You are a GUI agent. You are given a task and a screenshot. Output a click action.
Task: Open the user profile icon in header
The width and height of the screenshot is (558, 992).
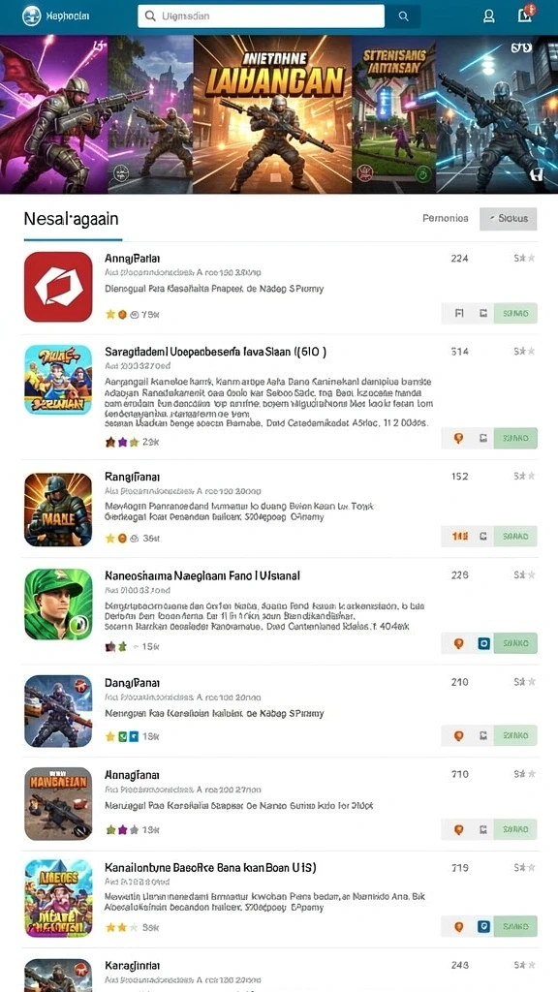click(x=488, y=16)
